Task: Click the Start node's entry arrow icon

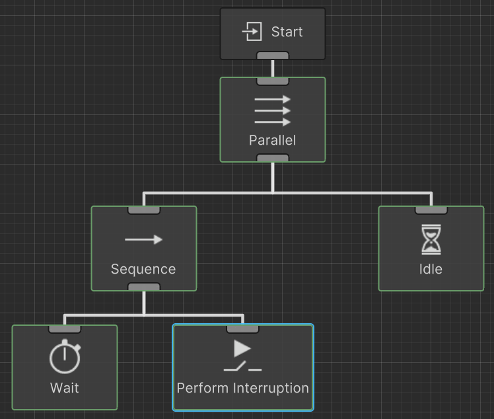Action: 252,32
